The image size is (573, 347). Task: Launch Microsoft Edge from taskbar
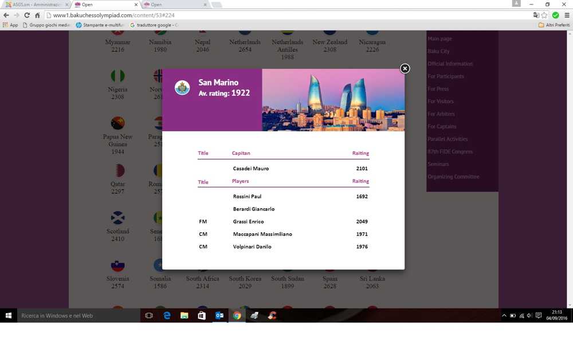(x=167, y=315)
